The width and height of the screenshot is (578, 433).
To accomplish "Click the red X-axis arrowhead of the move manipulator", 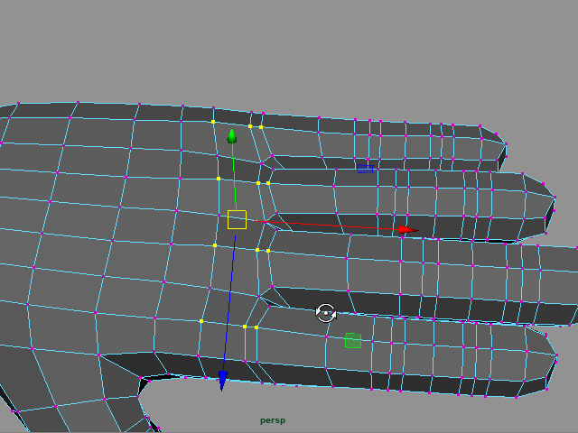I will [x=408, y=230].
